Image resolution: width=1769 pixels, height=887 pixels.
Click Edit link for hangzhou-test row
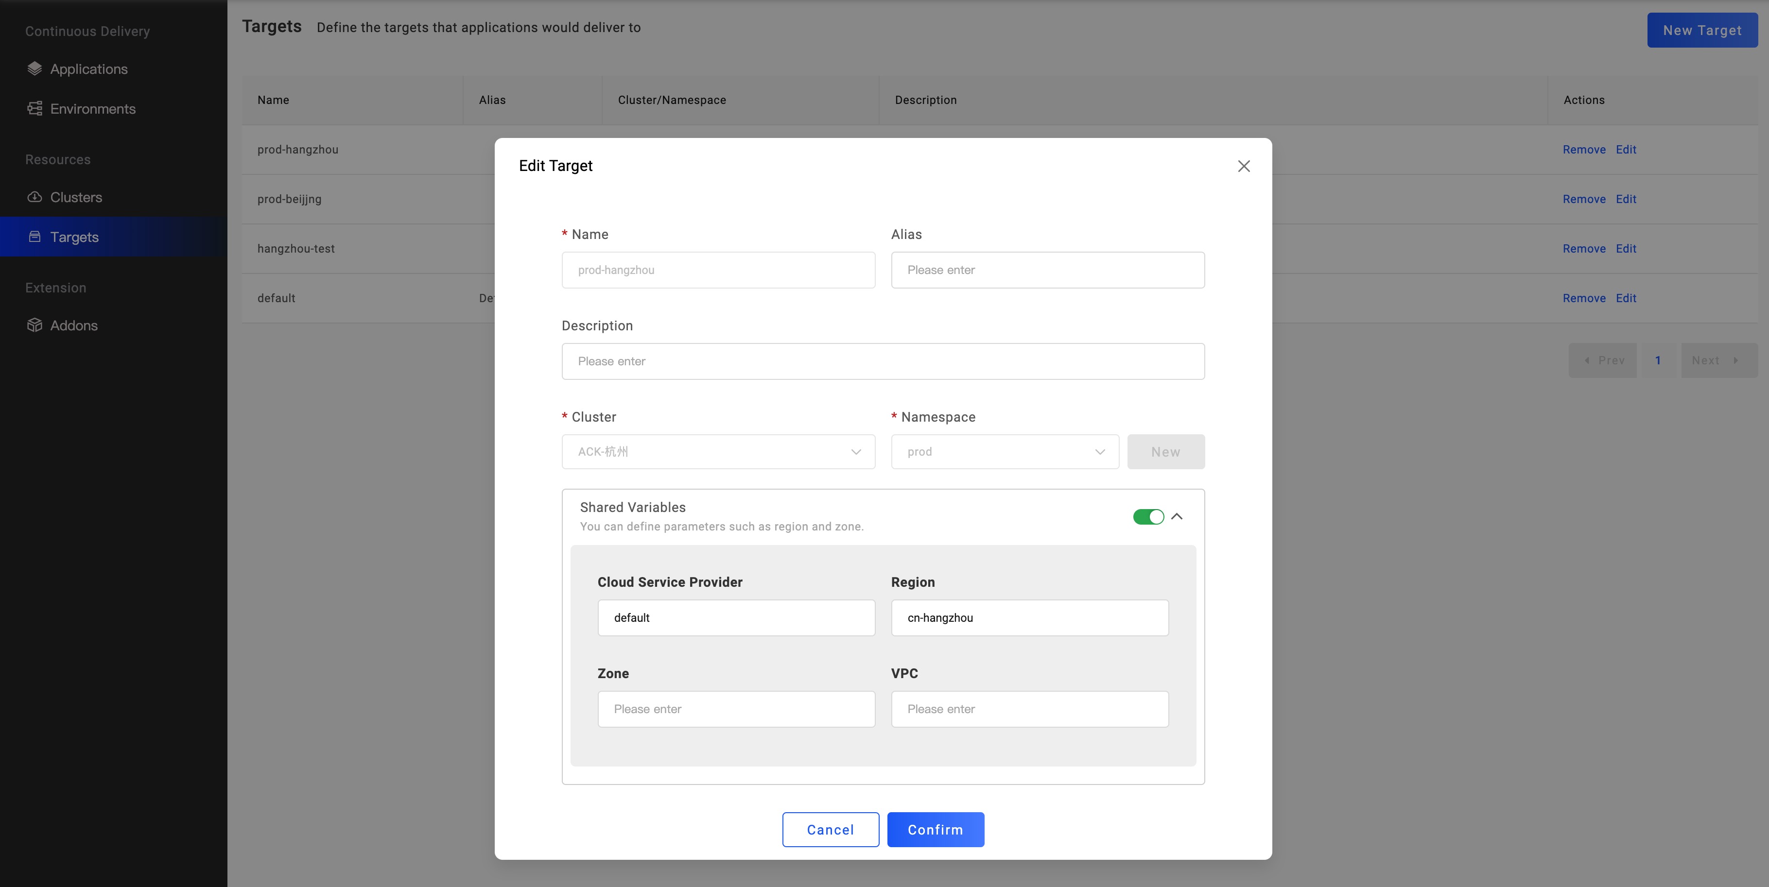coord(1626,249)
